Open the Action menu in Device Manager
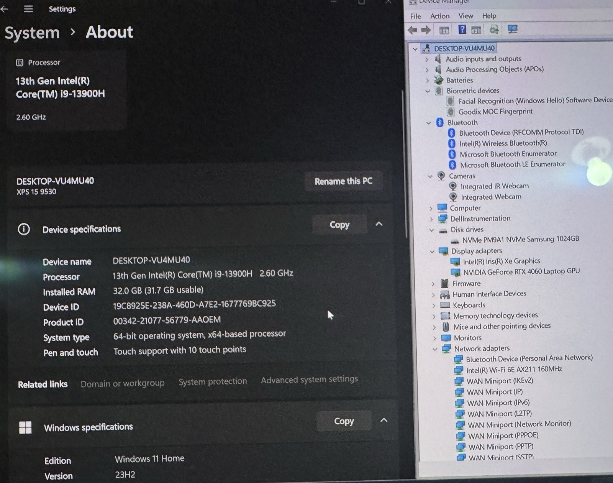Viewport: 613px width, 483px height. pos(440,16)
